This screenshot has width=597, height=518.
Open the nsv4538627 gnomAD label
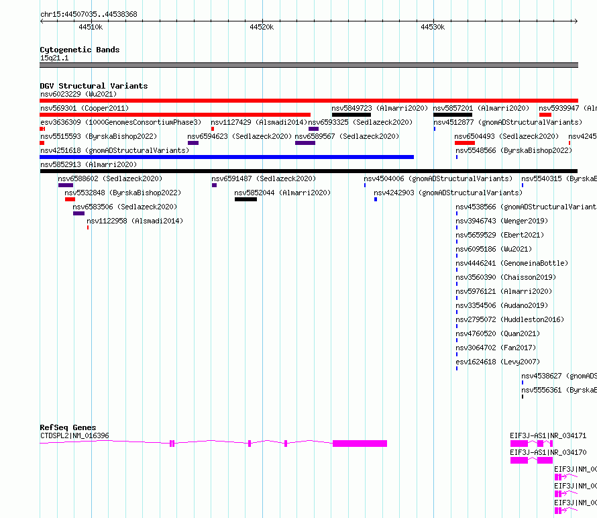[559, 376]
